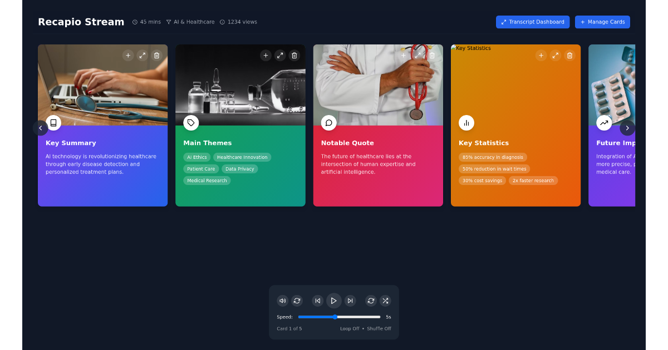Click the left carousel chevron
This screenshot has height=350, width=668.
tap(41, 128)
